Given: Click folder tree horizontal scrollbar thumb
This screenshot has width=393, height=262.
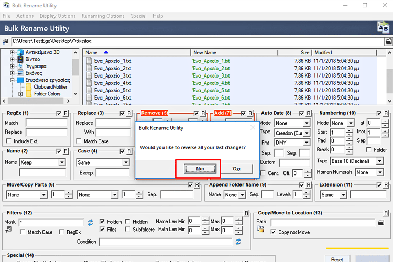Looking at the screenshot, I should click(35, 101).
